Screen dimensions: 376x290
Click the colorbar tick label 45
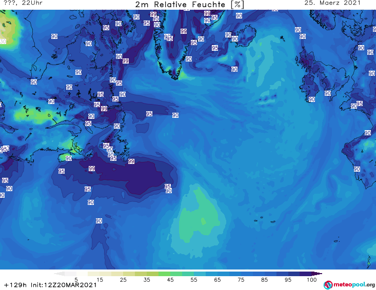[x=170, y=280]
